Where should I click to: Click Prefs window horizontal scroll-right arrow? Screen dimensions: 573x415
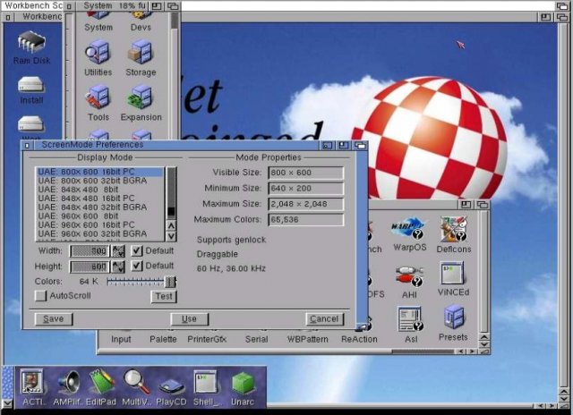coord(472,351)
